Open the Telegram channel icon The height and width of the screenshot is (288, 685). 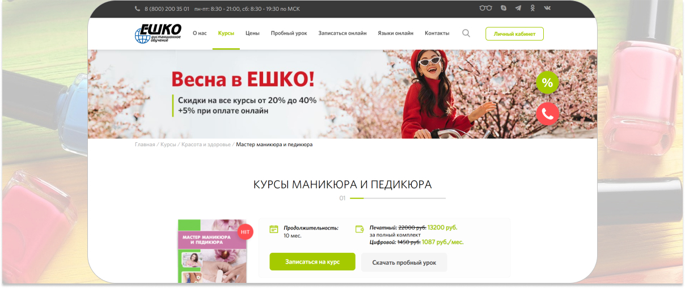click(518, 9)
